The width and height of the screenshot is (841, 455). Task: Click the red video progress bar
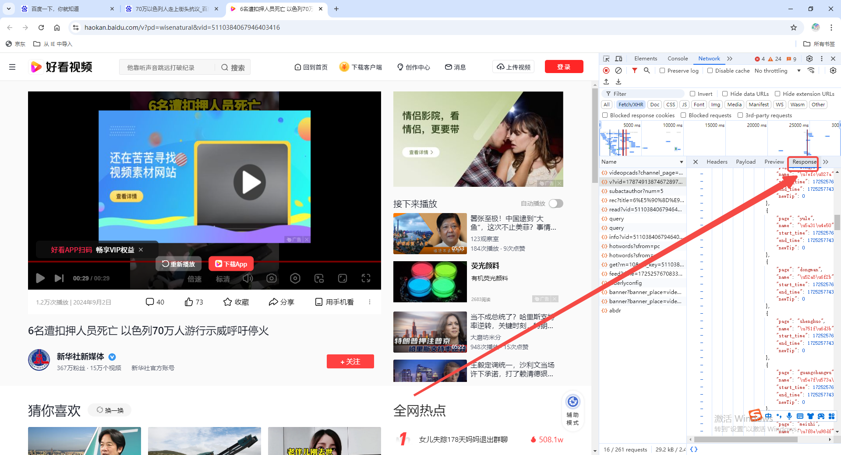point(205,261)
